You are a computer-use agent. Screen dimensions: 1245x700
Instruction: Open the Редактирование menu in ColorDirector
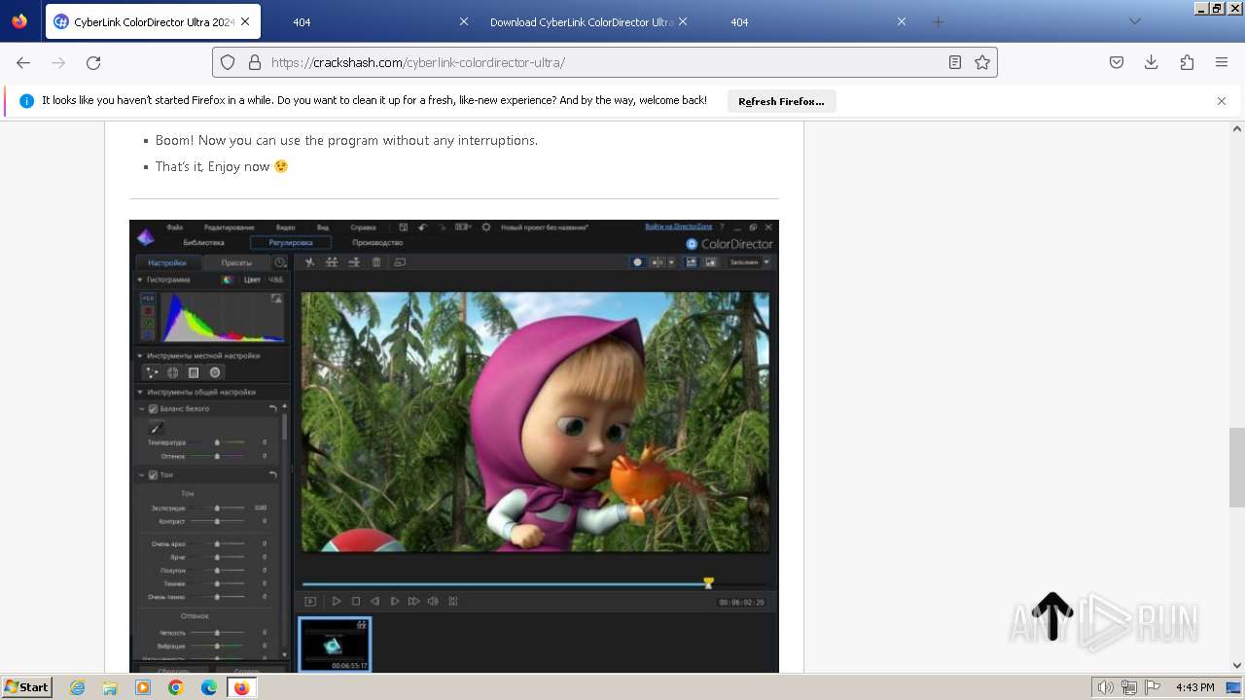229,227
